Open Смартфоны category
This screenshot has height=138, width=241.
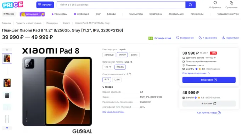[156, 14]
